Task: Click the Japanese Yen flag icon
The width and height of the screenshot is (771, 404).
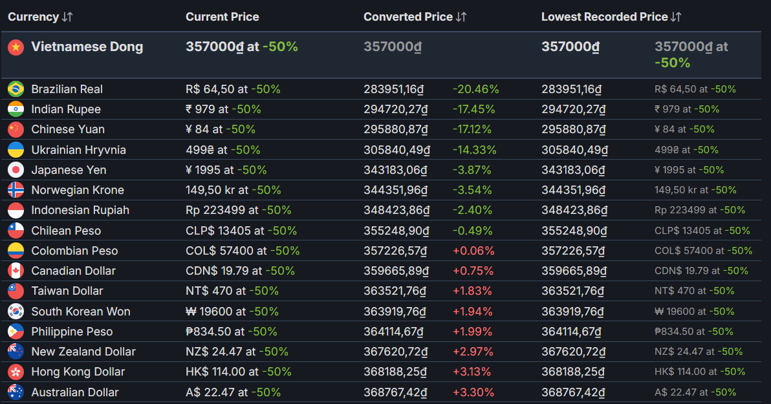Action: pos(16,170)
